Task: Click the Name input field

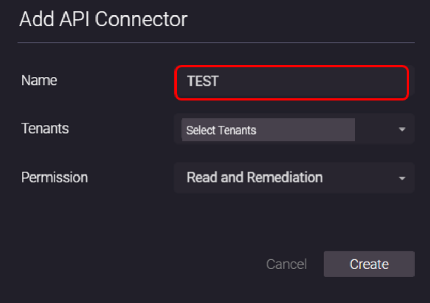Action: [x=292, y=82]
